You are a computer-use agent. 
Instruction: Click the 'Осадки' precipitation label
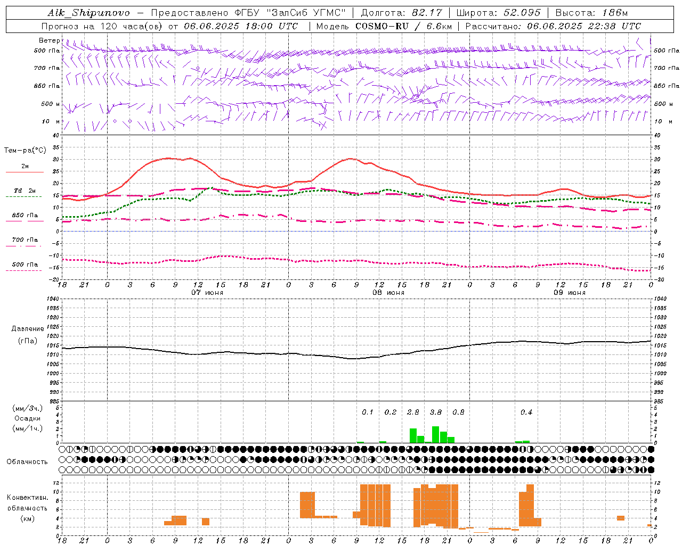[27, 418]
